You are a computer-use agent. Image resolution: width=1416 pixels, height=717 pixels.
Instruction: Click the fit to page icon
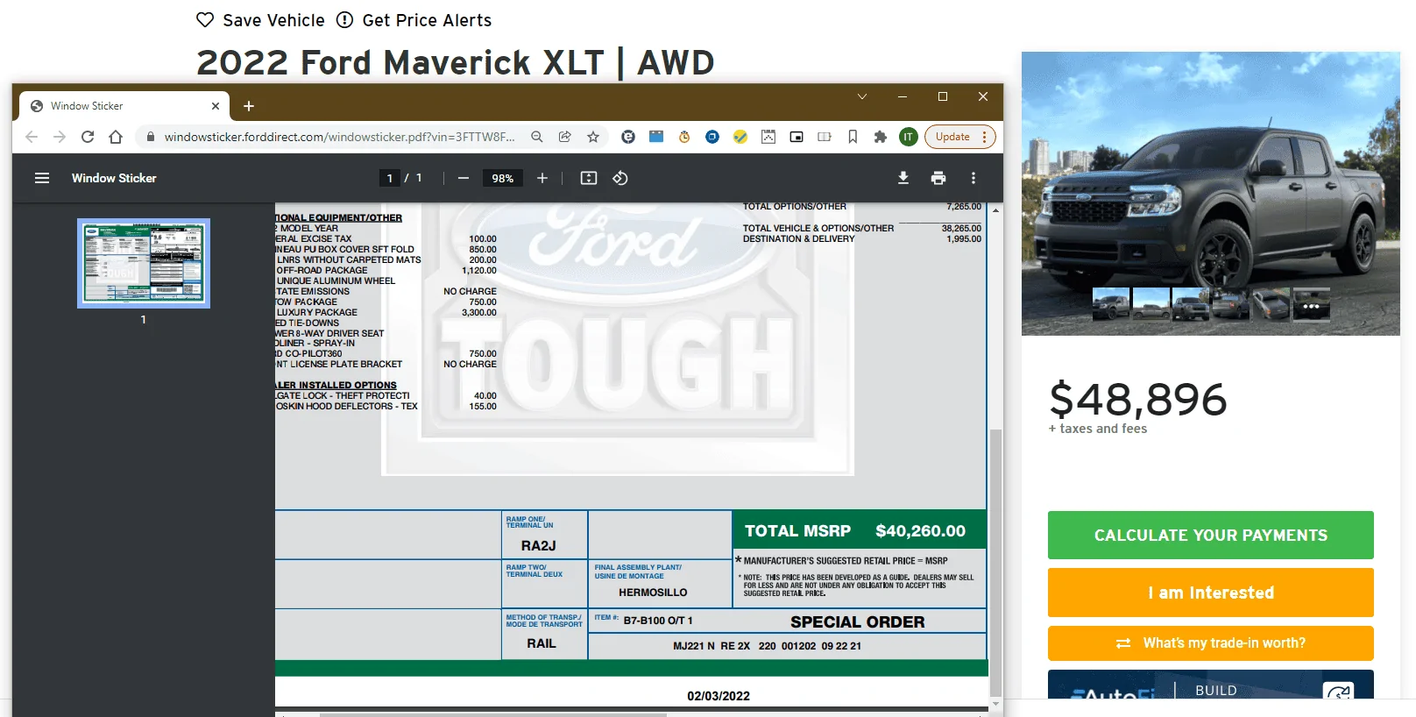tap(589, 178)
